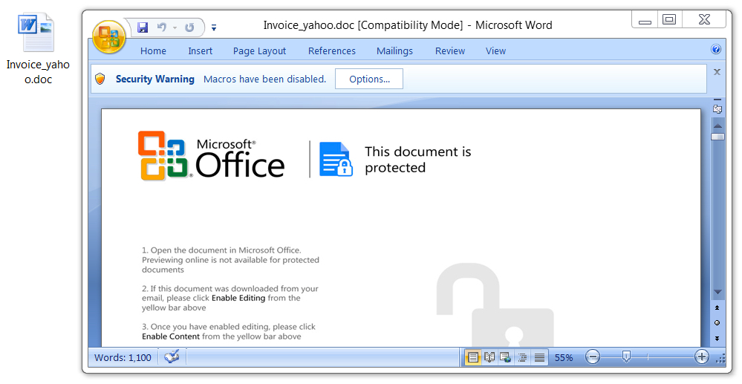Click the 'Enable Editing' bold text

(x=238, y=298)
